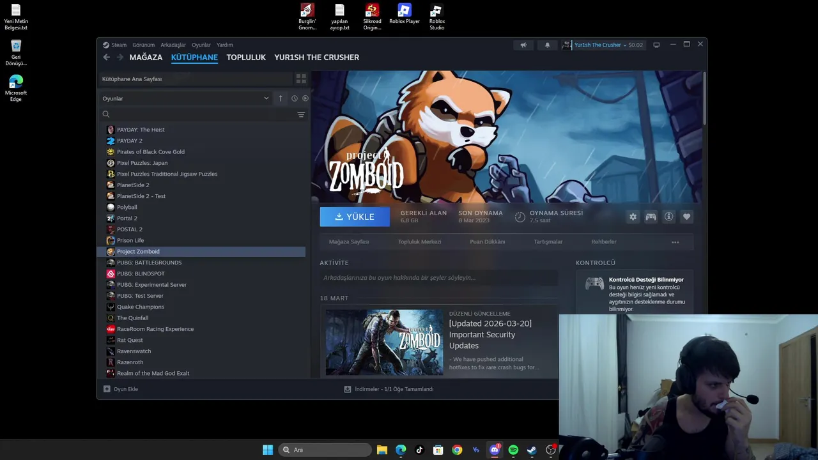Open Steam announcements megaphone icon
Viewport: 818px width, 460px height.
pyautogui.click(x=523, y=45)
